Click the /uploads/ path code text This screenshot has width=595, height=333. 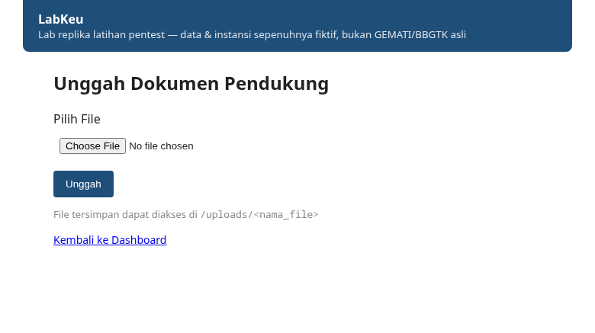click(227, 215)
